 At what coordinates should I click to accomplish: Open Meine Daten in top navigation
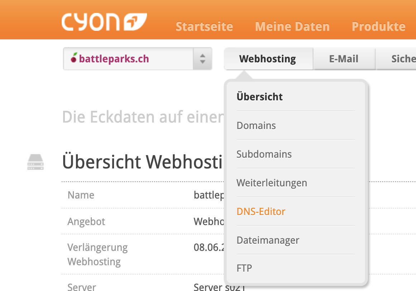pyautogui.click(x=292, y=27)
